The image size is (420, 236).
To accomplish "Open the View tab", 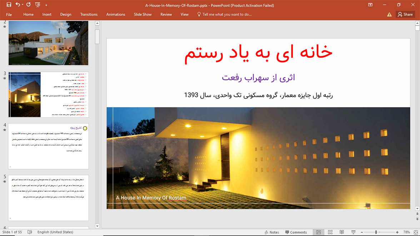I will point(185,15).
